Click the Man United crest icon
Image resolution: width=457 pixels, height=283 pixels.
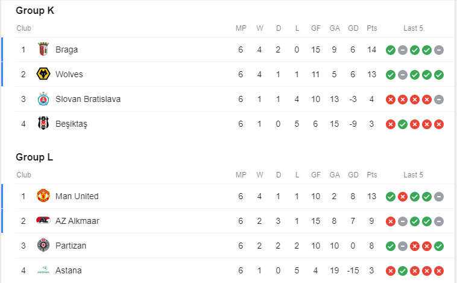point(43,196)
